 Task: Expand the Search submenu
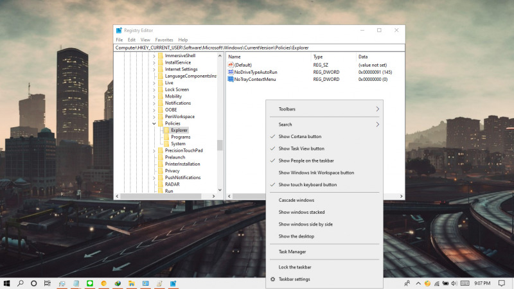324,125
